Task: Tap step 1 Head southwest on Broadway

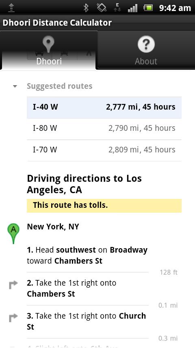Action: [x=88, y=255]
